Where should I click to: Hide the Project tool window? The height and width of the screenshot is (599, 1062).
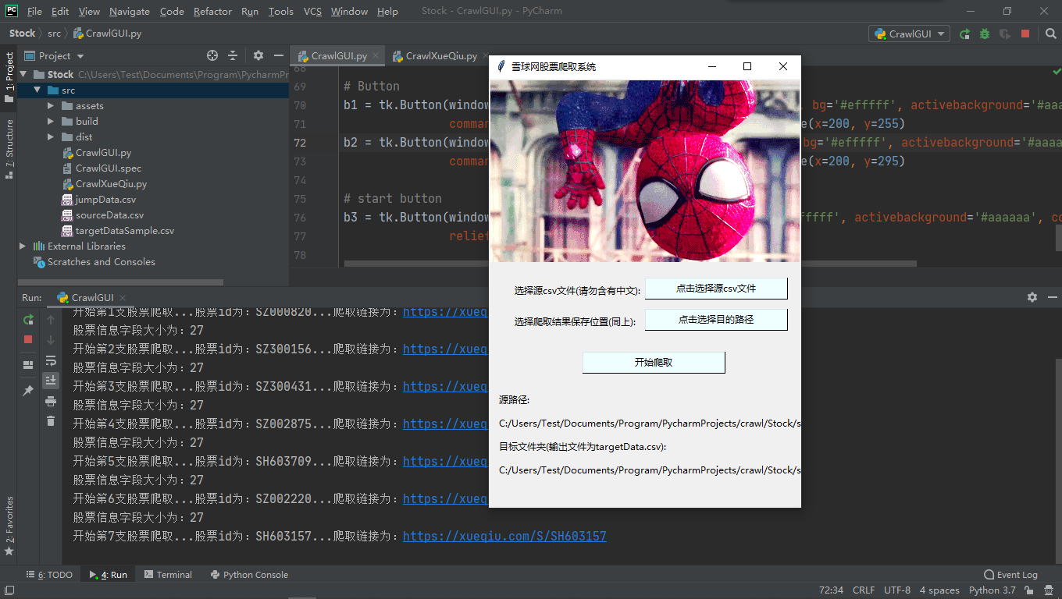pyautogui.click(x=279, y=55)
